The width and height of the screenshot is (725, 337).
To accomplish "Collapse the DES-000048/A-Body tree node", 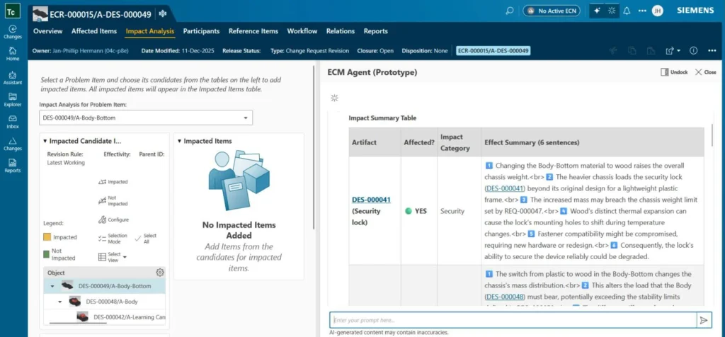I will point(59,302).
